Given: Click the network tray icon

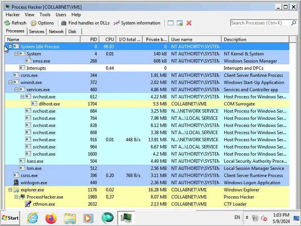Looking at the screenshot, I should [255, 218].
